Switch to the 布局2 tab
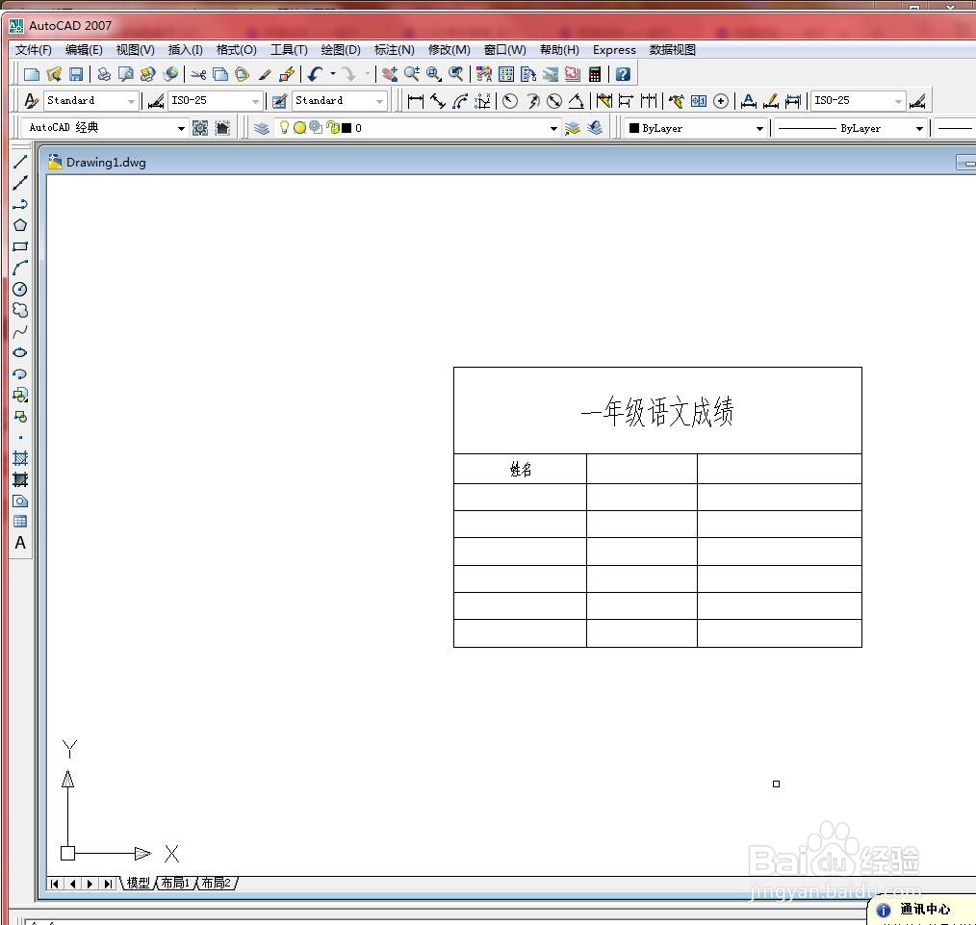This screenshot has height=925, width=976. (x=216, y=883)
